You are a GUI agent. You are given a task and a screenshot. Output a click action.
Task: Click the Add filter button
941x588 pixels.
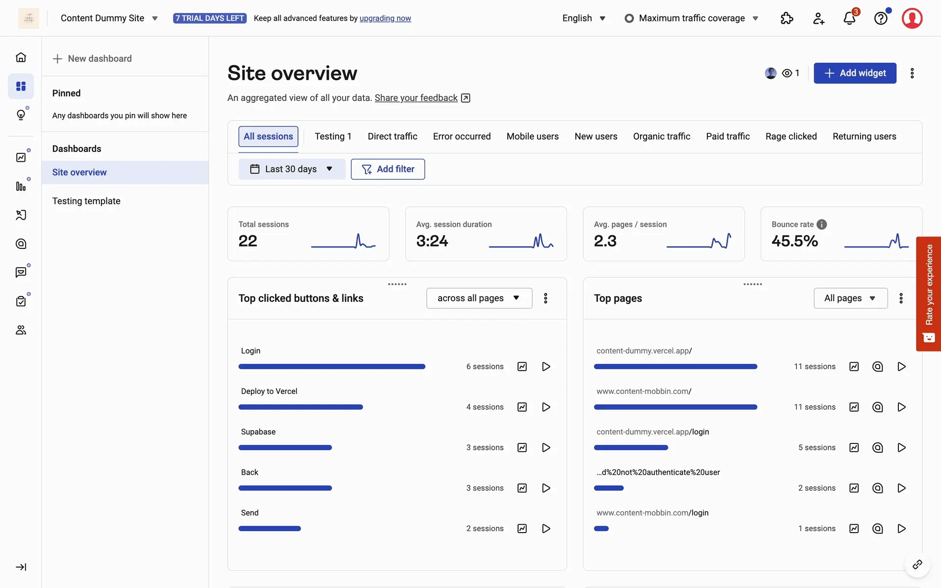point(388,169)
